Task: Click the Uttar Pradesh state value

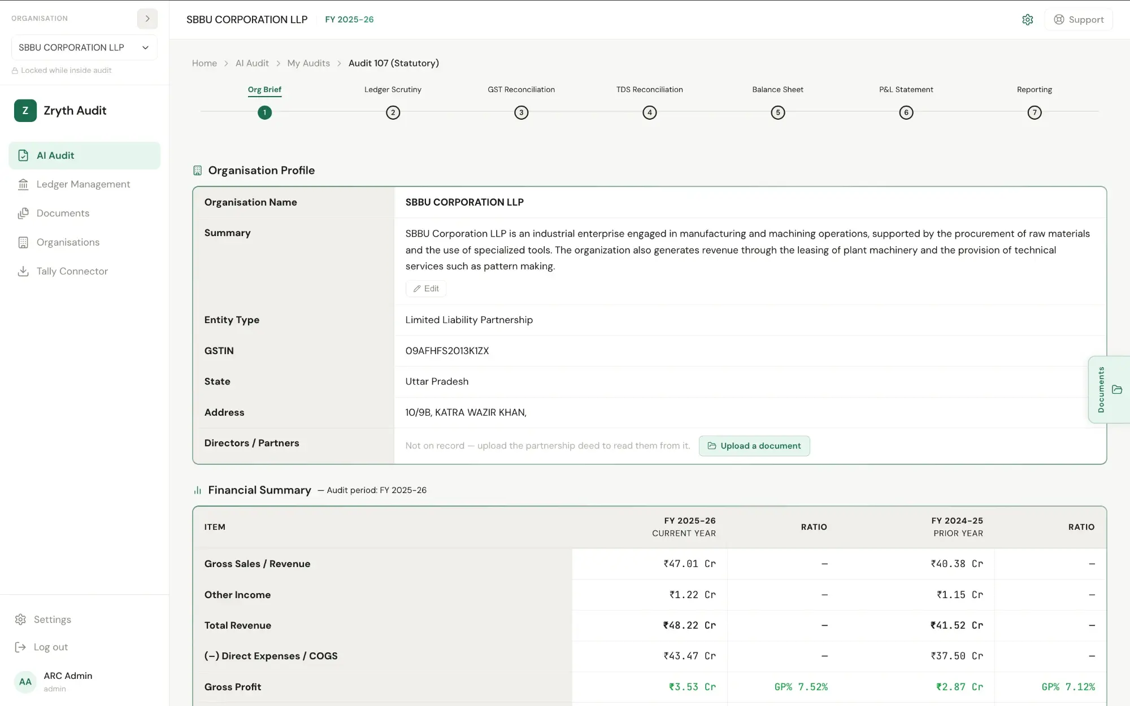Action: (x=437, y=381)
